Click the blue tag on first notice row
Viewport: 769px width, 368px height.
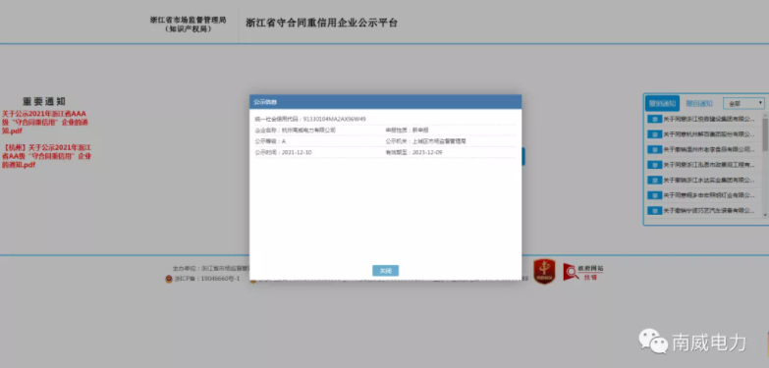click(x=654, y=119)
